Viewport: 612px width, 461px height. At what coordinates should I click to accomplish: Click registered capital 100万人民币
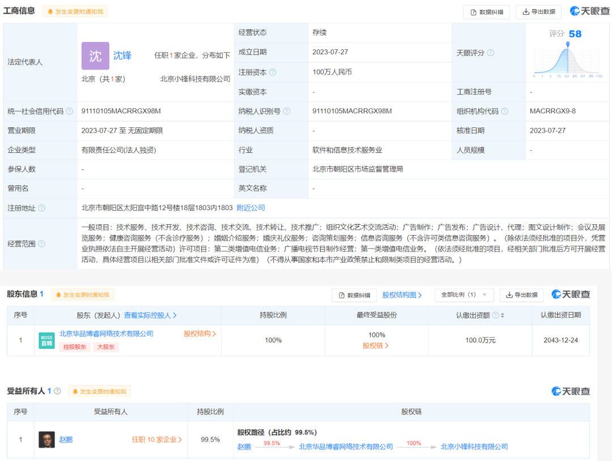click(x=332, y=72)
